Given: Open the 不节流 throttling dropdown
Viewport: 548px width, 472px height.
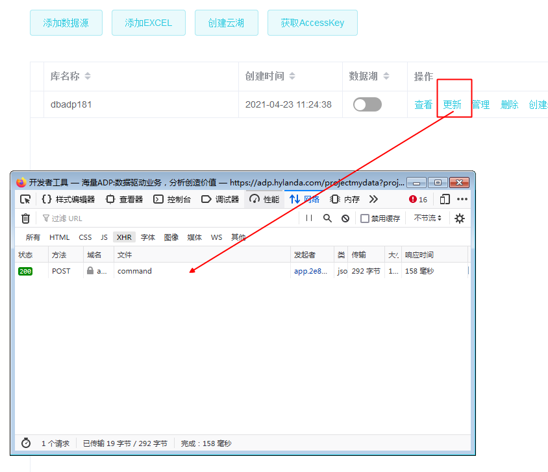Looking at the screenshot, I should 428,218.
